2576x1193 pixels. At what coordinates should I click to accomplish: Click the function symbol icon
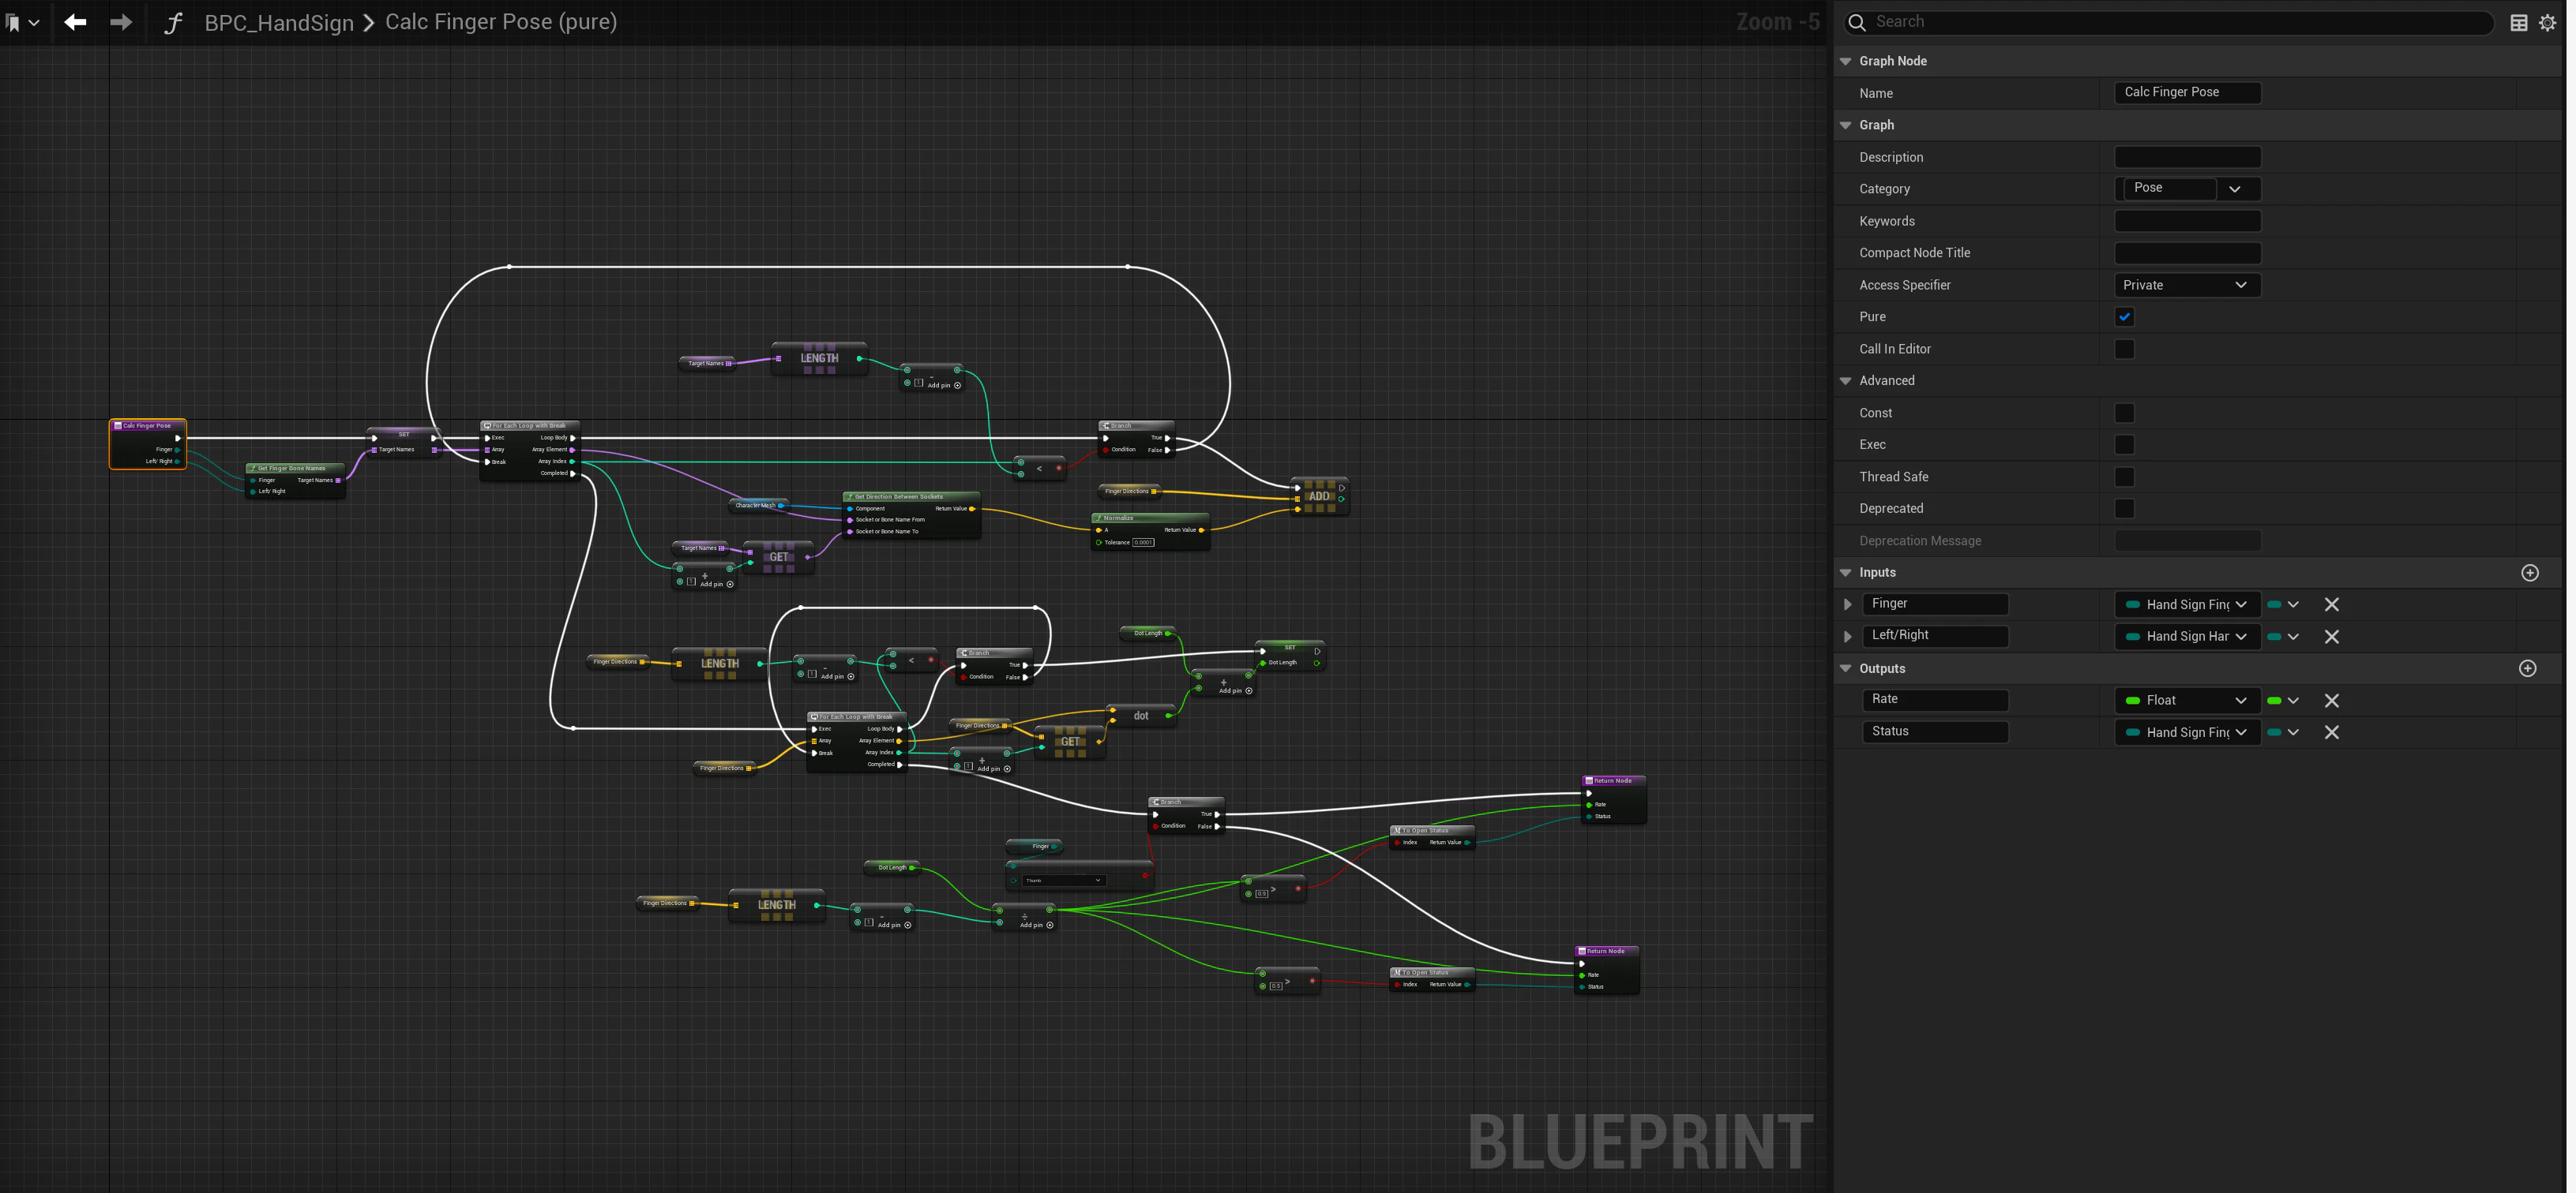pos(173,22)
